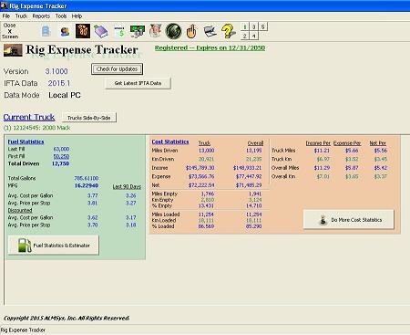The height and width of the screenshot is (335, 410).
Task: Click the piggy bank icon
Action: point(155,31)
